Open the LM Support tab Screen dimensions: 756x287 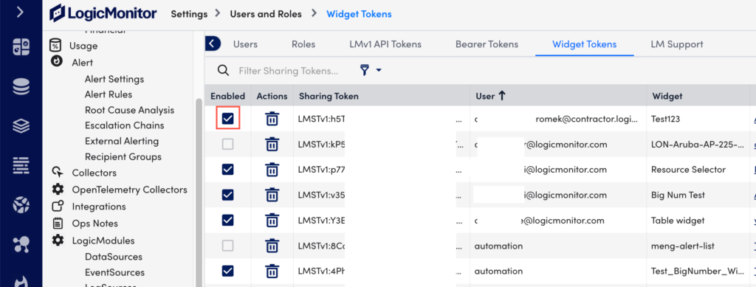point(677,44)
